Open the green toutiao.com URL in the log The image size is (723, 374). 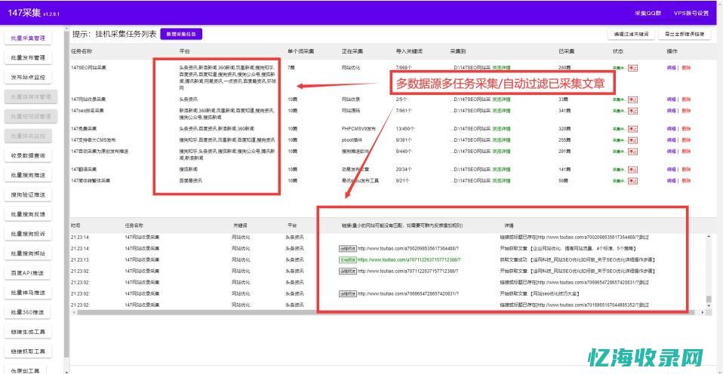point(409,259)
